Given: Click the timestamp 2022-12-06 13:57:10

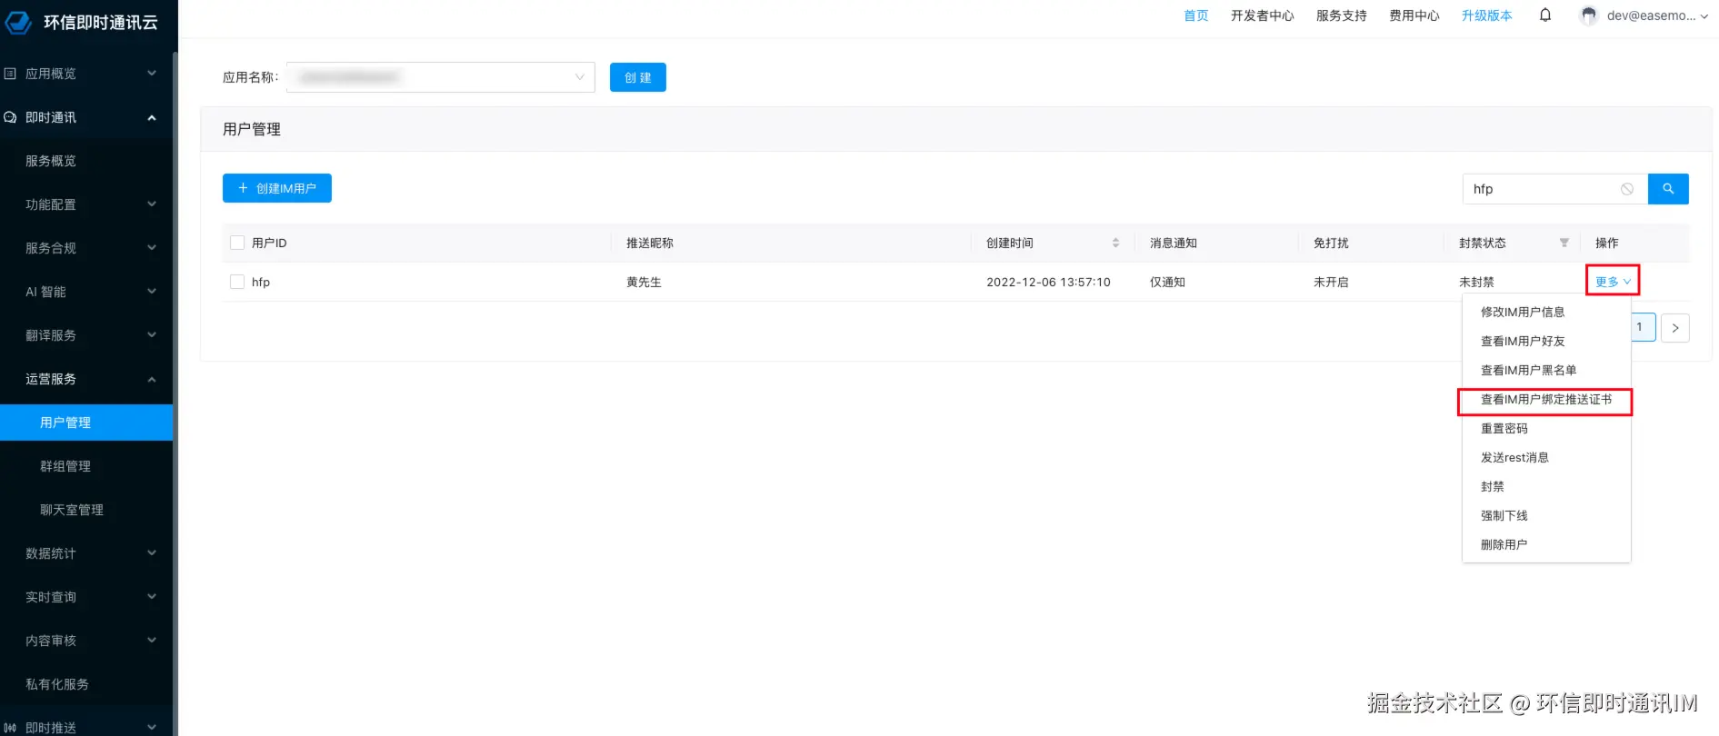Looking at the screenshot, I should point(1048,282).
